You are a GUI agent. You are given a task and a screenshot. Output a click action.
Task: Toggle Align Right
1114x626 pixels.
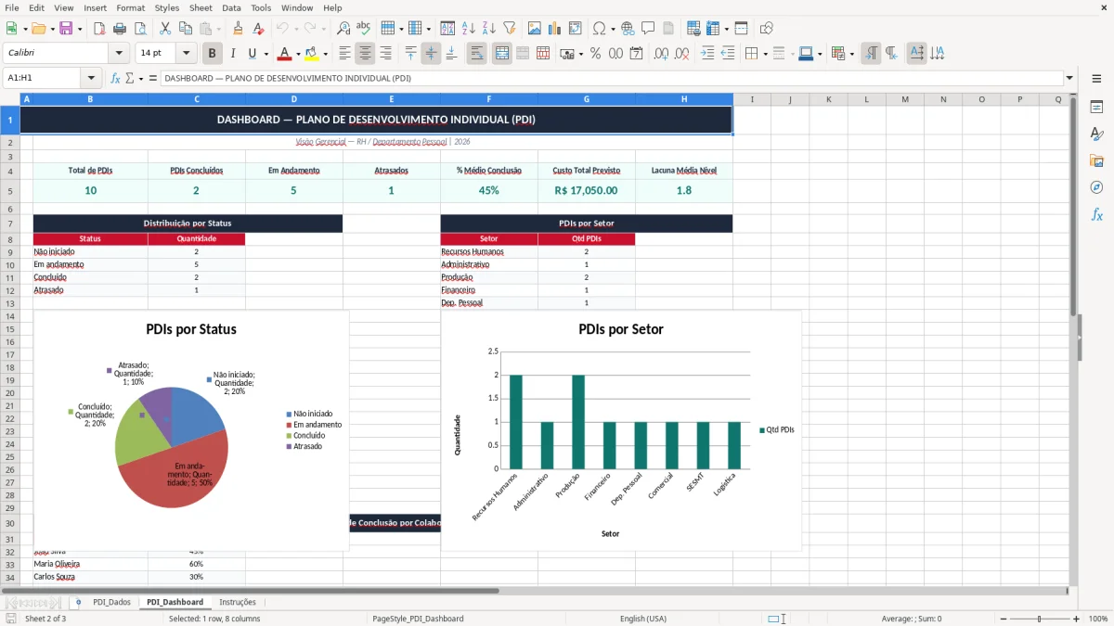tap(385, 54)
